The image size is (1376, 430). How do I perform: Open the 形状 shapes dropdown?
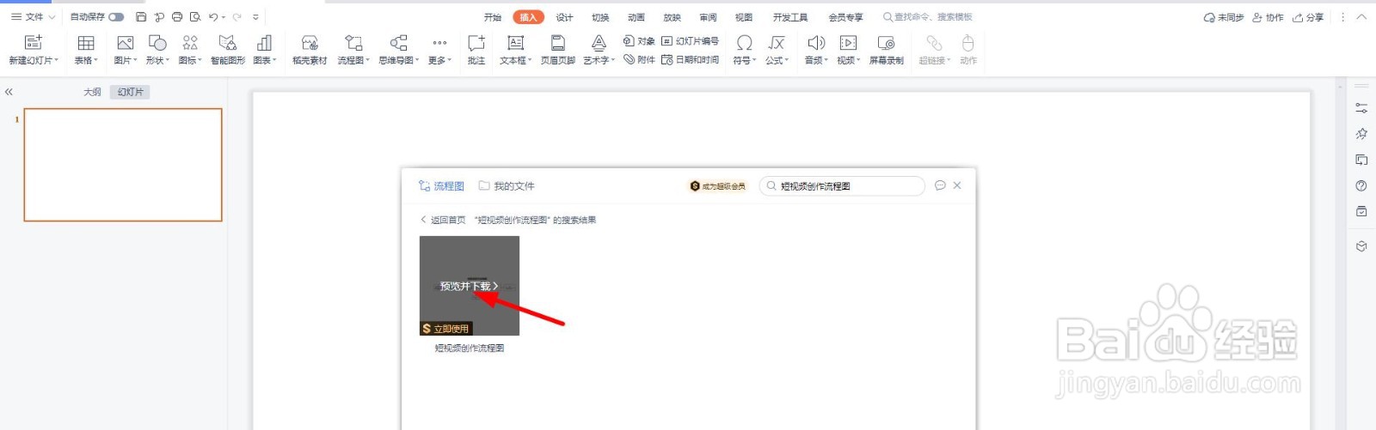click(157, 50)
